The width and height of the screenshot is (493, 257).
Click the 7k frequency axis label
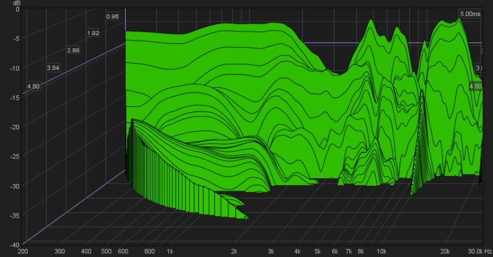coord(349,251)
